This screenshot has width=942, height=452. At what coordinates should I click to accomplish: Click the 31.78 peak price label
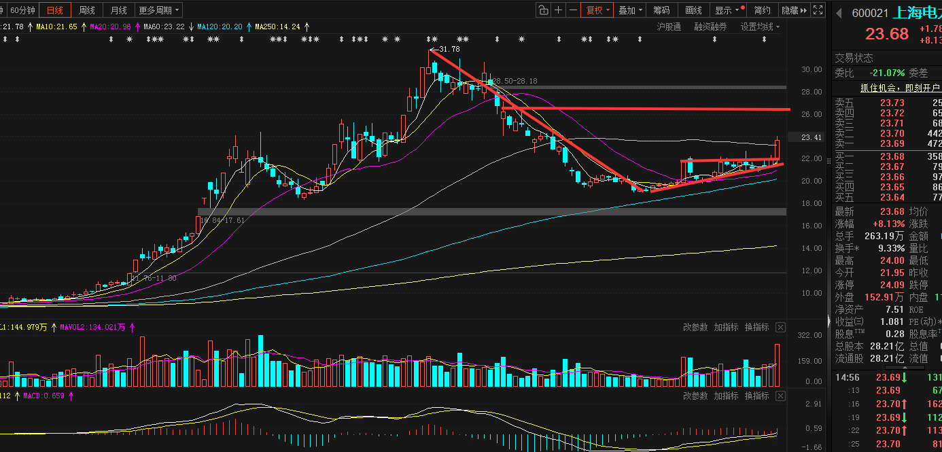449,49
